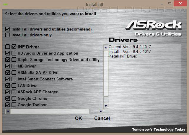Maximize the Install all window
The image size is (189, 135).
tap(170, 3)
